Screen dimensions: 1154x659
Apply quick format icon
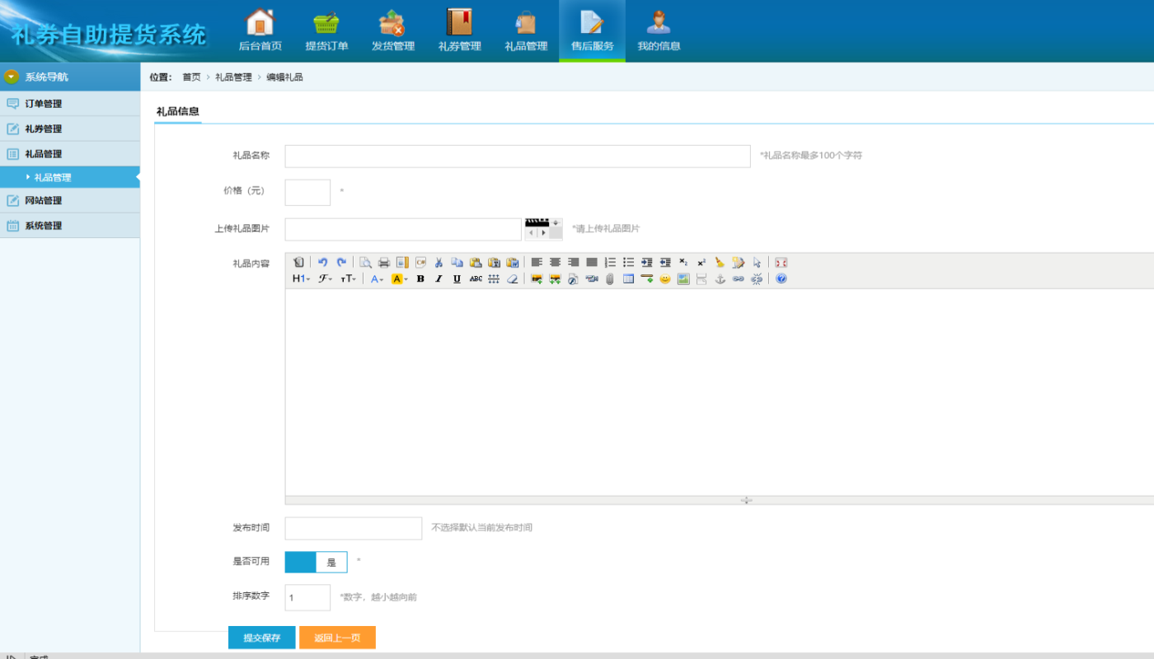coord(738,263)
